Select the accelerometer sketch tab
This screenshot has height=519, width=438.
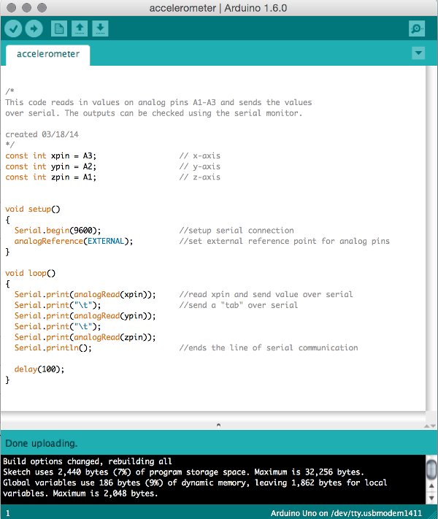click(48, 54)
